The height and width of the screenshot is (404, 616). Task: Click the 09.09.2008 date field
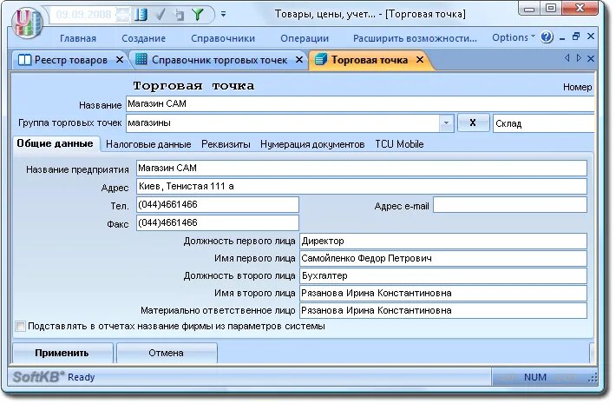click(83, 15)
